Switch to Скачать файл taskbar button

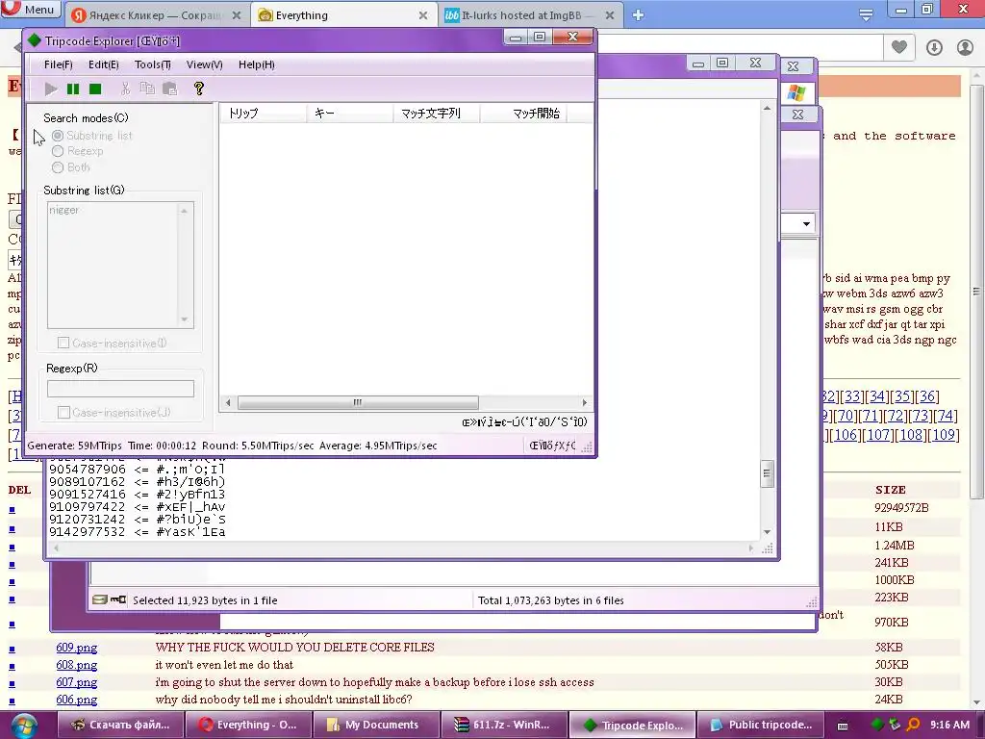[120, 725]
